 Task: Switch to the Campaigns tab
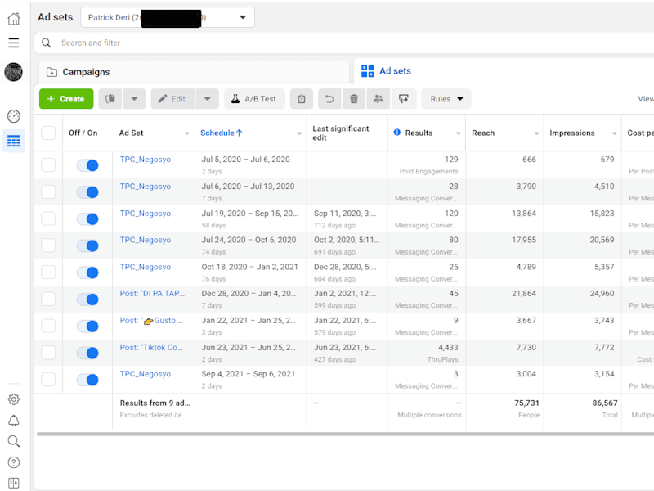(194, 72)
